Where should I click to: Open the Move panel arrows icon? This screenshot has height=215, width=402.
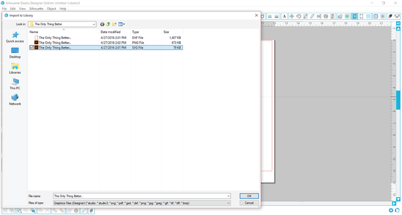292,16
